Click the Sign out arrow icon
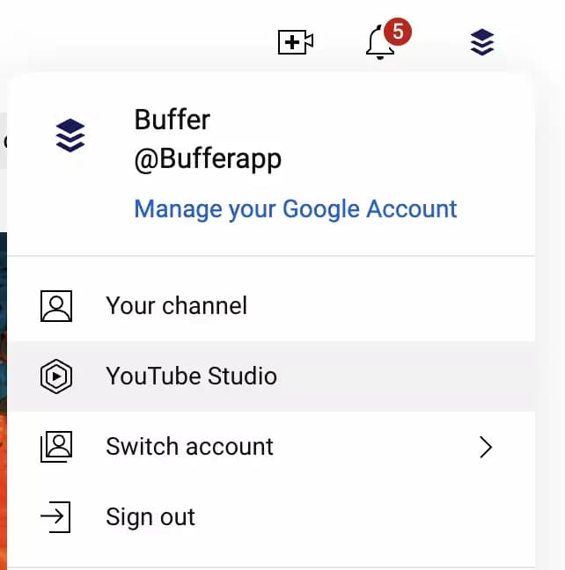The image size is (565, 570). pyautogui.click(x=56, y=517)
